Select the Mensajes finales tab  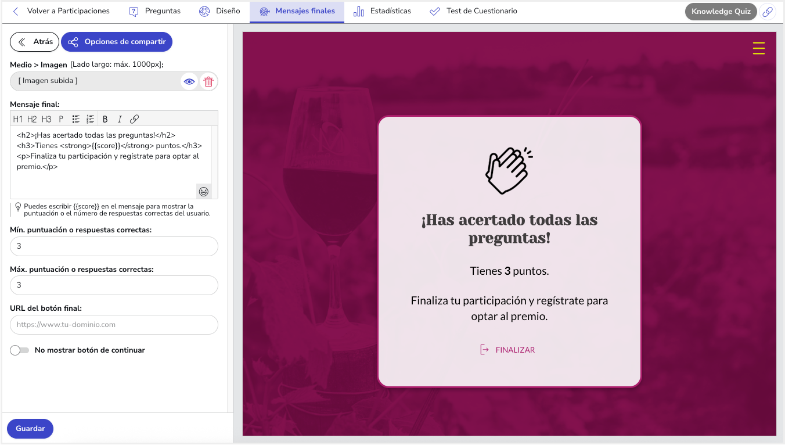pos(297,11)
